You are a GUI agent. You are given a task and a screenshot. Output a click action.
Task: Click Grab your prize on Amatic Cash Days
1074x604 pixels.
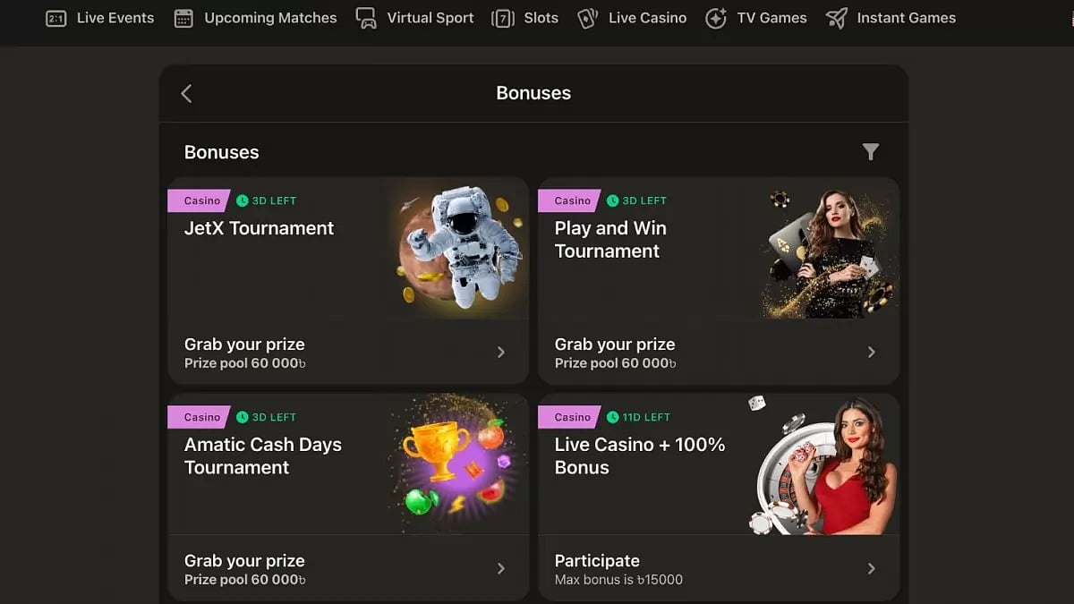[244, 560]
